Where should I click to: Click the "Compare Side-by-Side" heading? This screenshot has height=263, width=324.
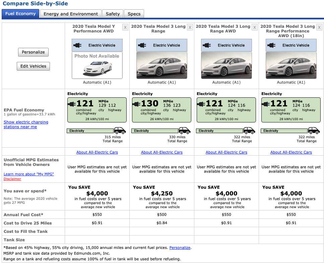[35, 3]
